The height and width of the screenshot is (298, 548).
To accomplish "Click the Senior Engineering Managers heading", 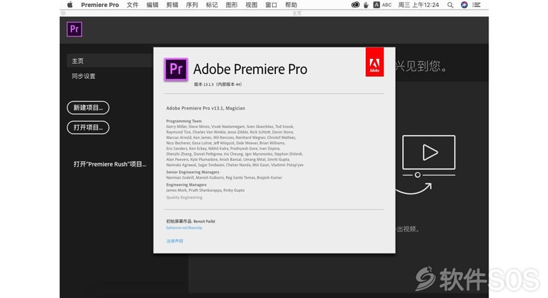I will (x=192, y=172).
